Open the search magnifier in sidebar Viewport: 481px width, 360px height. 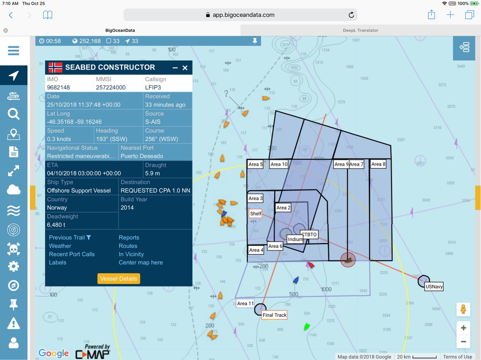pos(13,114)
